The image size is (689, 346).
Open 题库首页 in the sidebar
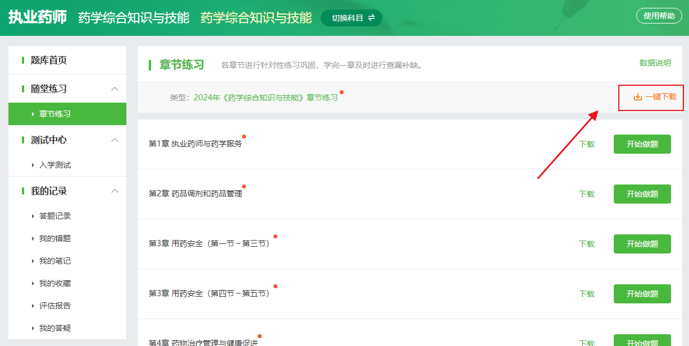point(49,61)
